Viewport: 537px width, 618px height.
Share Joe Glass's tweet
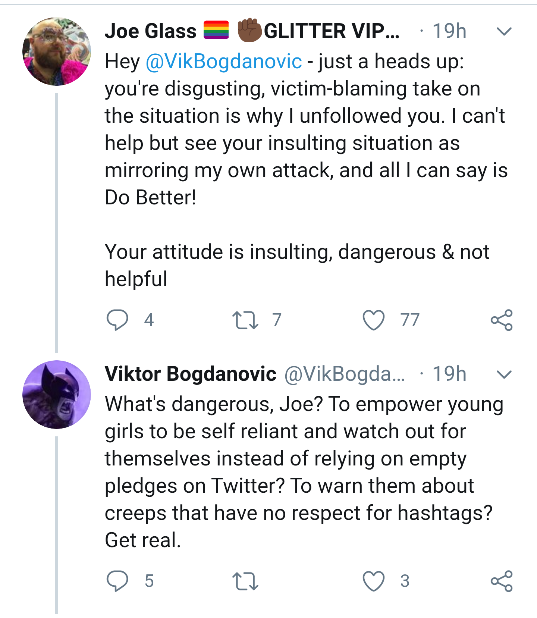(502, 320)
